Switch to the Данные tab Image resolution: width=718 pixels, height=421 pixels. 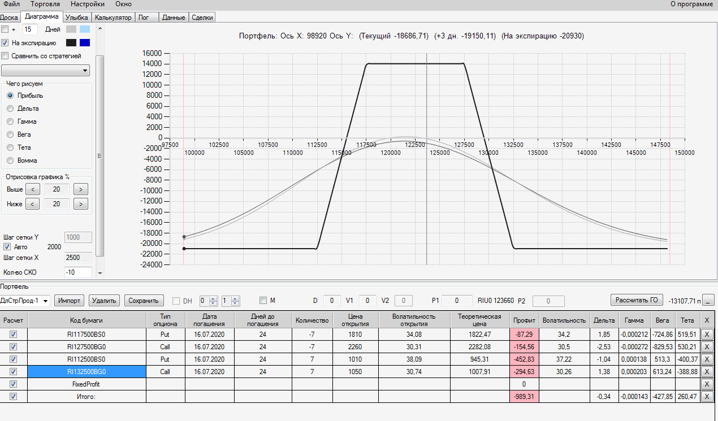[174, 18]
